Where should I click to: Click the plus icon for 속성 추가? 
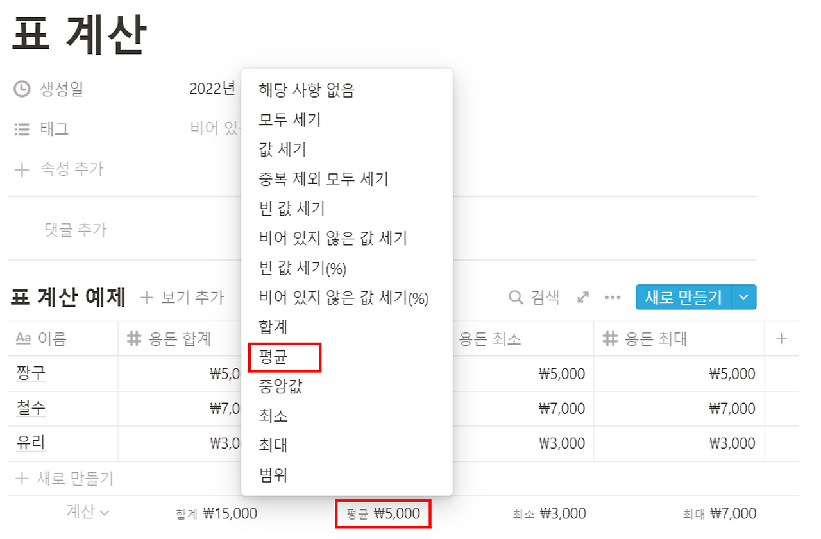pos(22,170)
